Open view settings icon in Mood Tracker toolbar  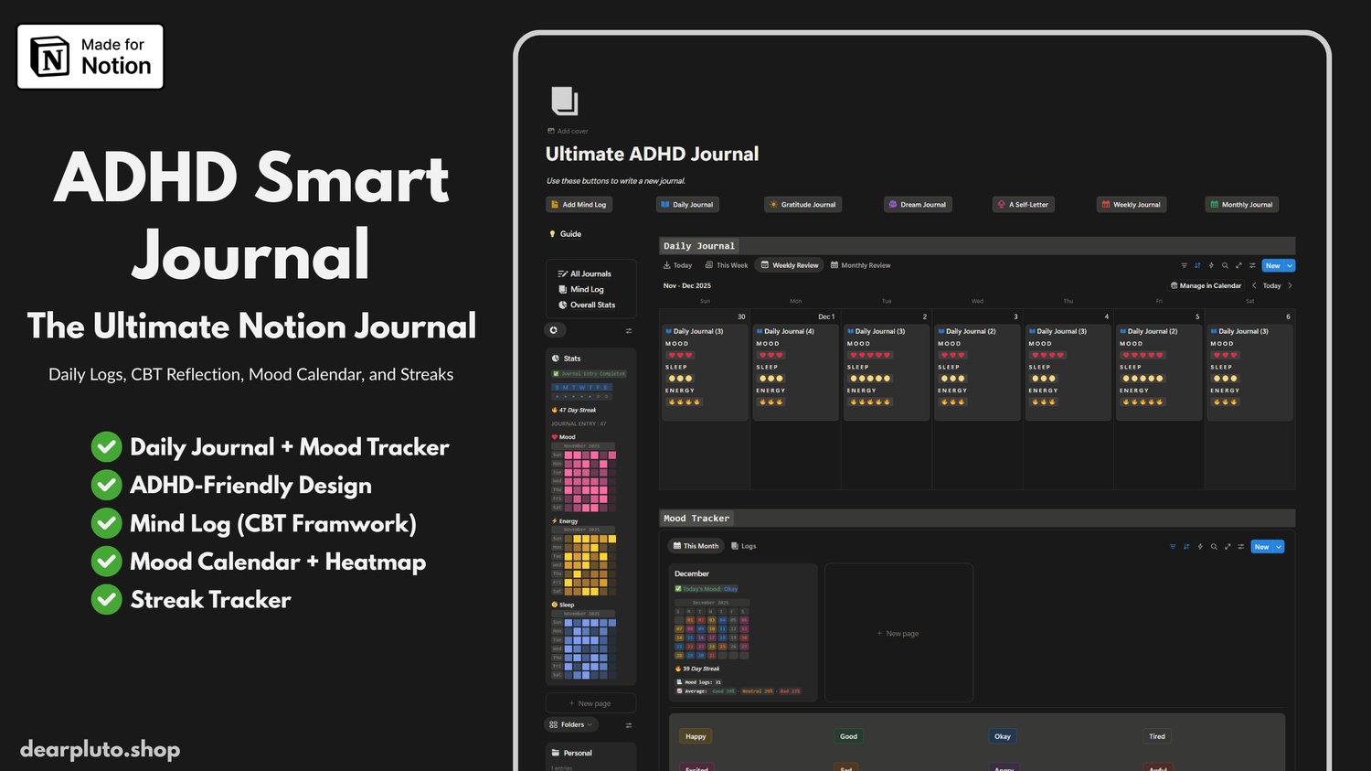1240,547
